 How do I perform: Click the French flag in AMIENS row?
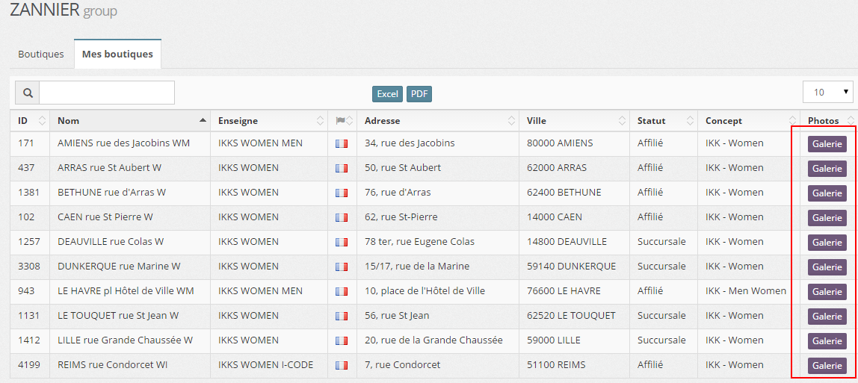coord(342,143)
